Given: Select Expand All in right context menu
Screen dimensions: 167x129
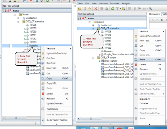Looking at the screenshot, I should pos(149,99).
